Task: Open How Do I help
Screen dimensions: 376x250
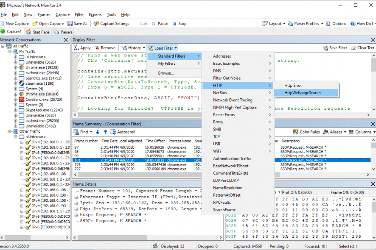Action: pos(362,23)
